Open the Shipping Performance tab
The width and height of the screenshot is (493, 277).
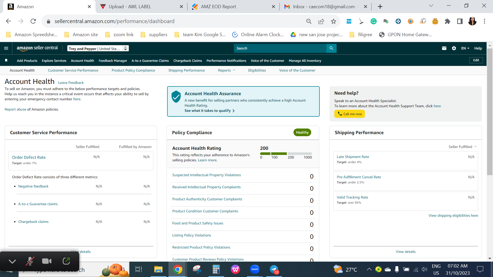186,70
